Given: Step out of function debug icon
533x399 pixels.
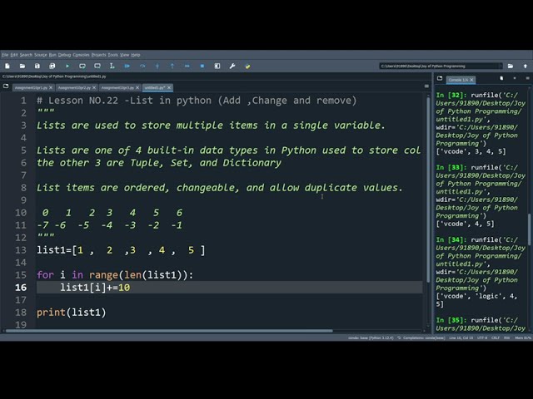Looking at the screenshot, I should click(x=172, y=66).
